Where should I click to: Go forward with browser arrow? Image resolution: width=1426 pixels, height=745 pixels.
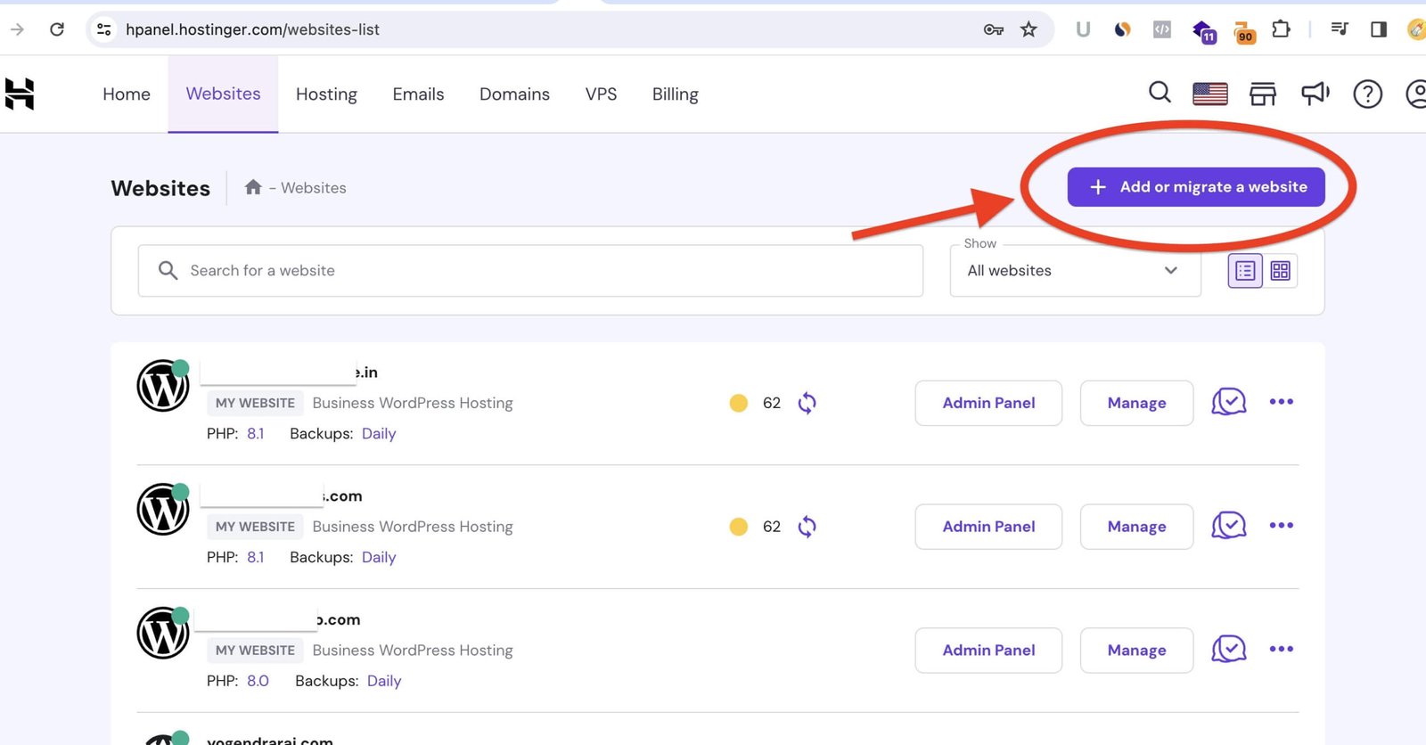tap(17, 29)
